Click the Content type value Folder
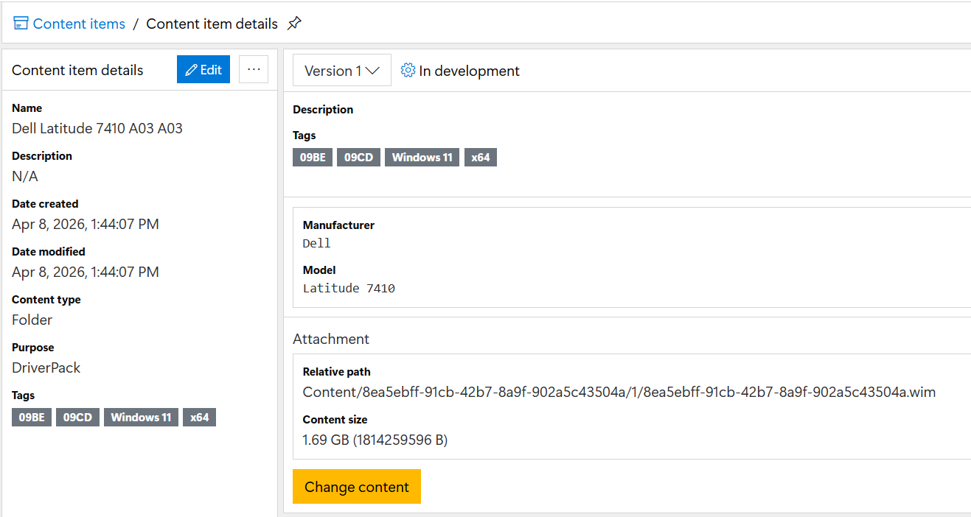 click(32, 320)
